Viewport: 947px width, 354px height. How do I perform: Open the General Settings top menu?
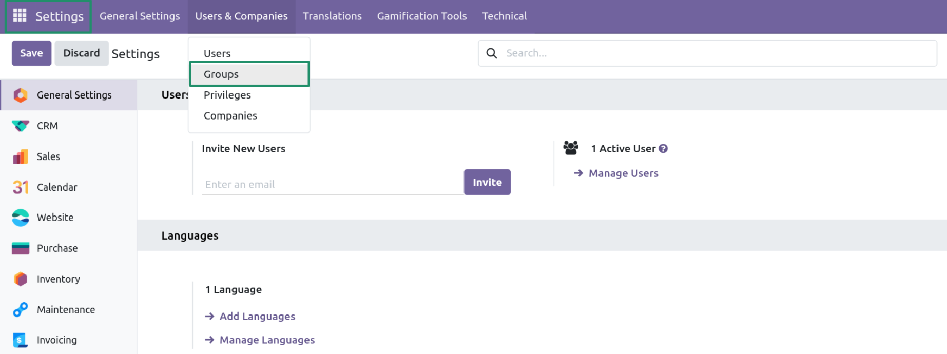140,16
